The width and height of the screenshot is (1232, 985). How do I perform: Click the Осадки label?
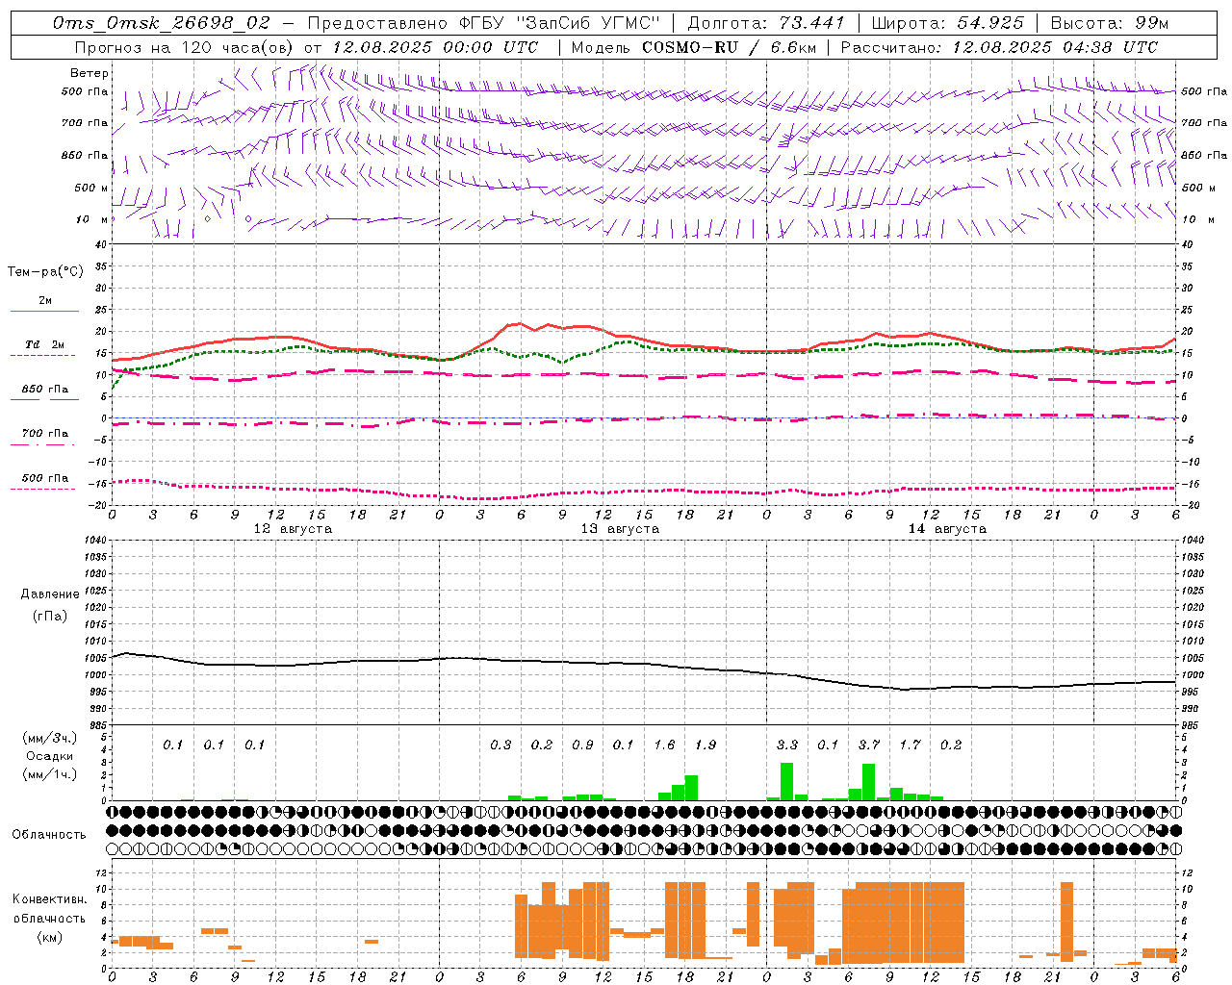coord(50,756)
